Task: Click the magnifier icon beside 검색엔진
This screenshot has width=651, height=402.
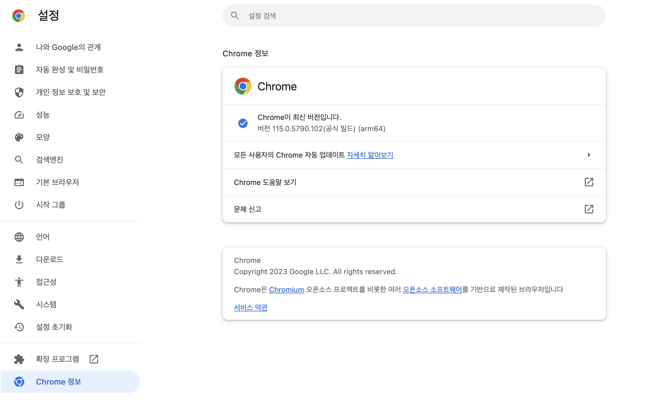Action: click(x=19, y=160)
